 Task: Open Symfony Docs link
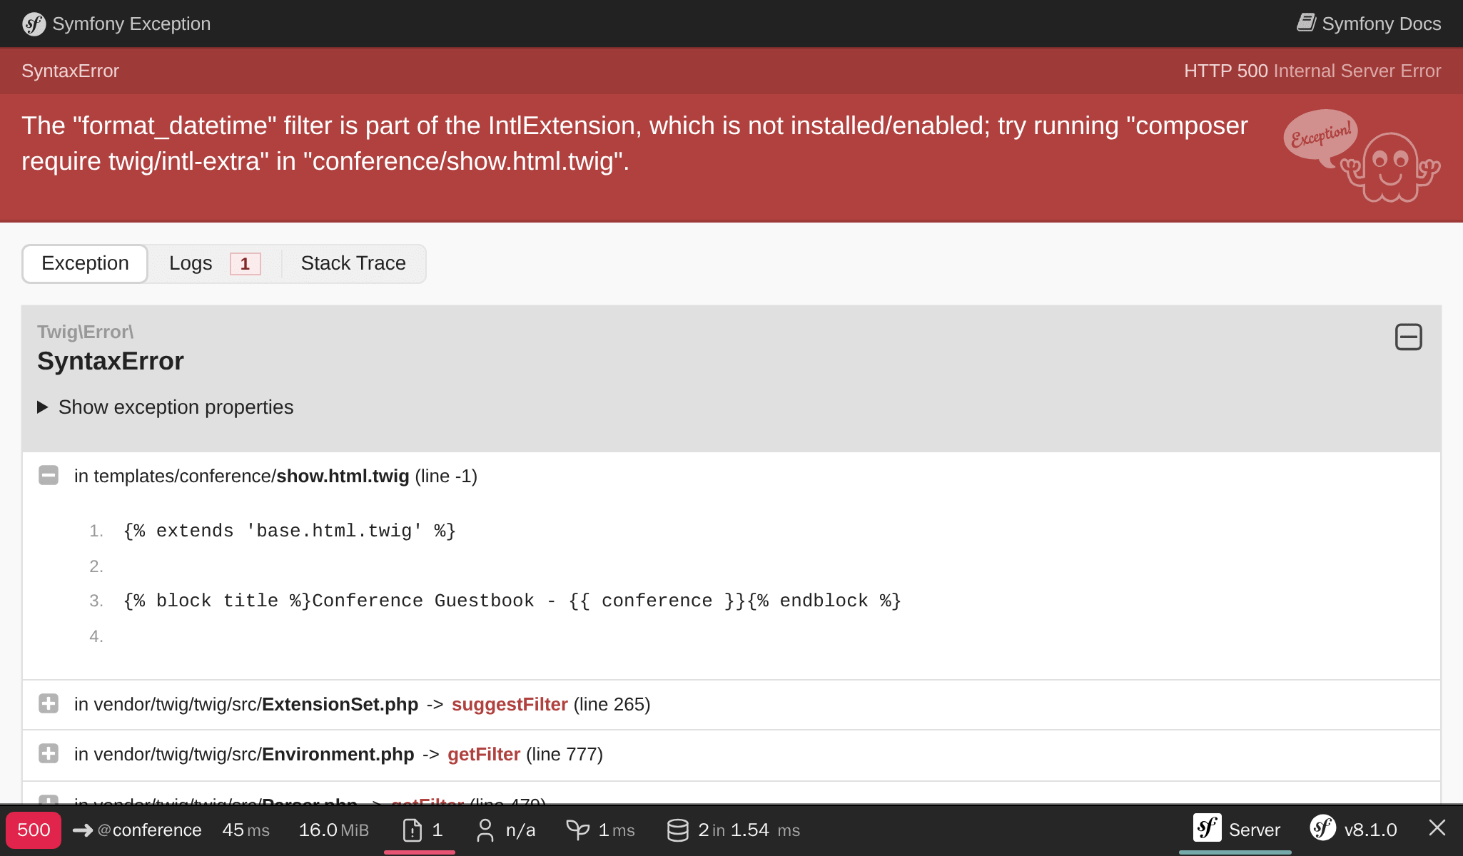click(x=1369, y=24)
